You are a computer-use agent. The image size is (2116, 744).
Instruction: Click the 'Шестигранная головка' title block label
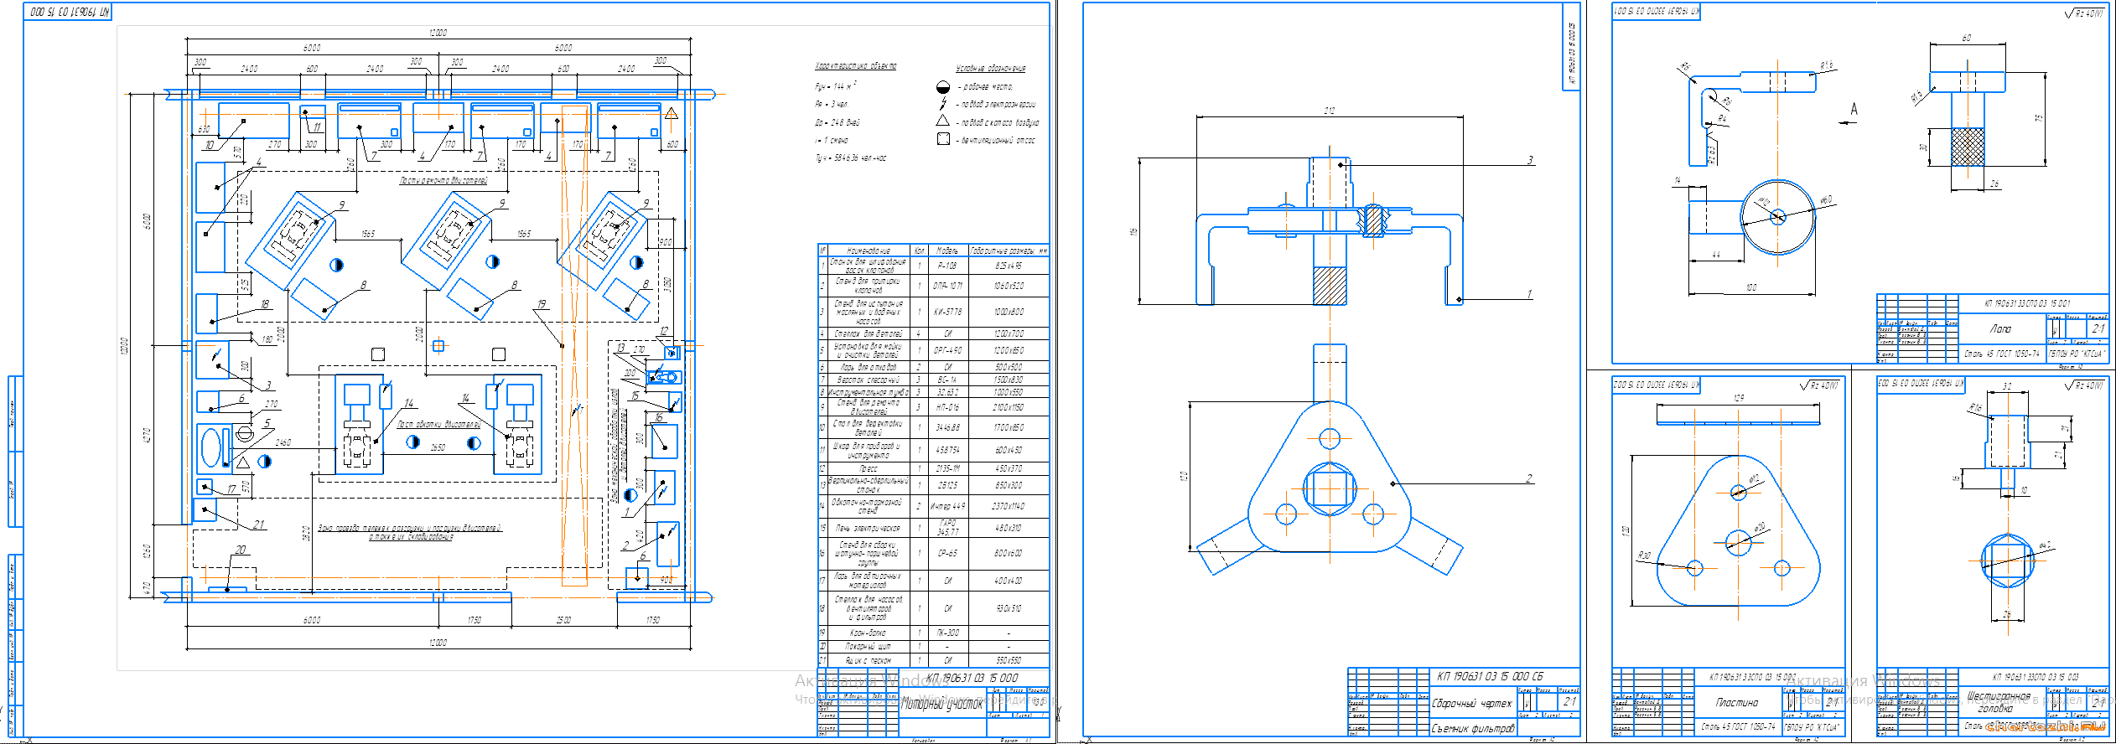[1999, 702]
